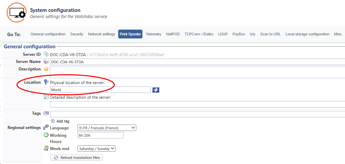
Task: Click the Server ID tag icon
Action: (x=46, y=54)
